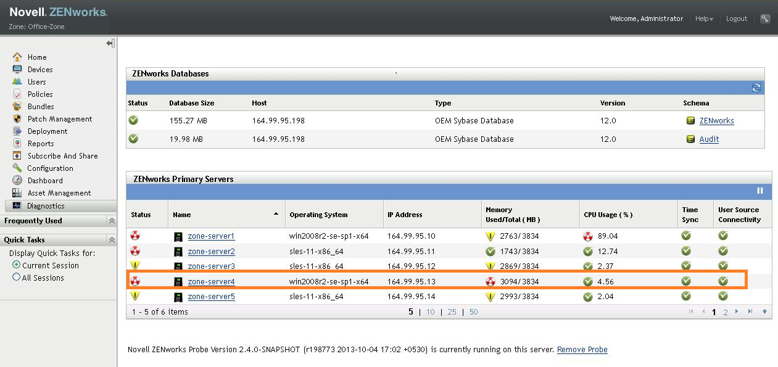Screen dimensions: 778x367
Task: Click the Audit schema database icon
Action: pos(690,139)
